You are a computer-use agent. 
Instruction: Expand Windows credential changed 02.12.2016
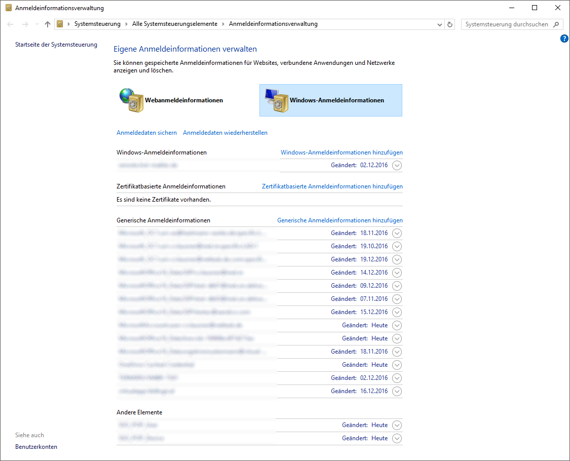click(x=397, y=166)
